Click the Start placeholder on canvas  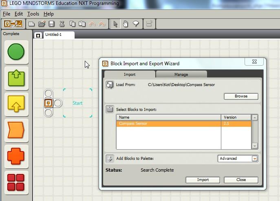click(77, 103)
